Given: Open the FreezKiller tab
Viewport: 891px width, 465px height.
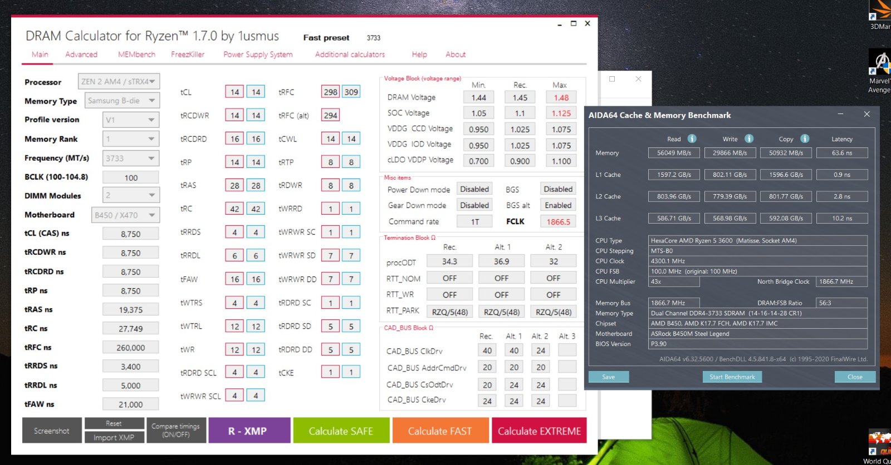Looking at the screenshot, I should coord(188,55).
